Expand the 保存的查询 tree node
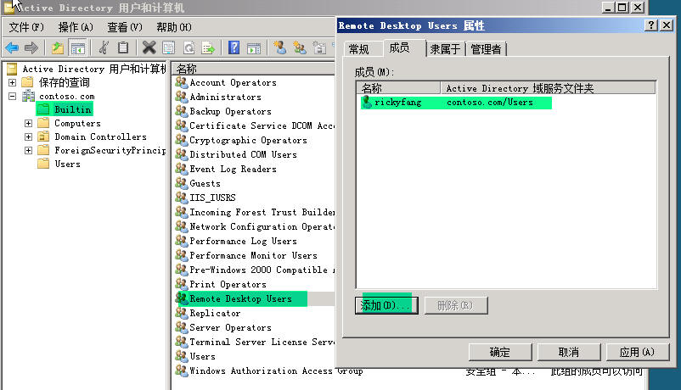 click(12, 82)
